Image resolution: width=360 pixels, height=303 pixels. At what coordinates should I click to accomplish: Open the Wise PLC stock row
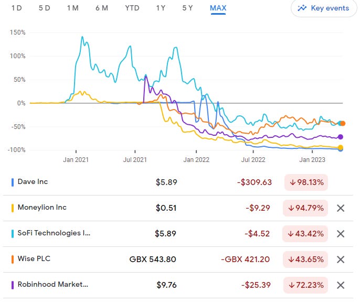(x=178, y=259)
